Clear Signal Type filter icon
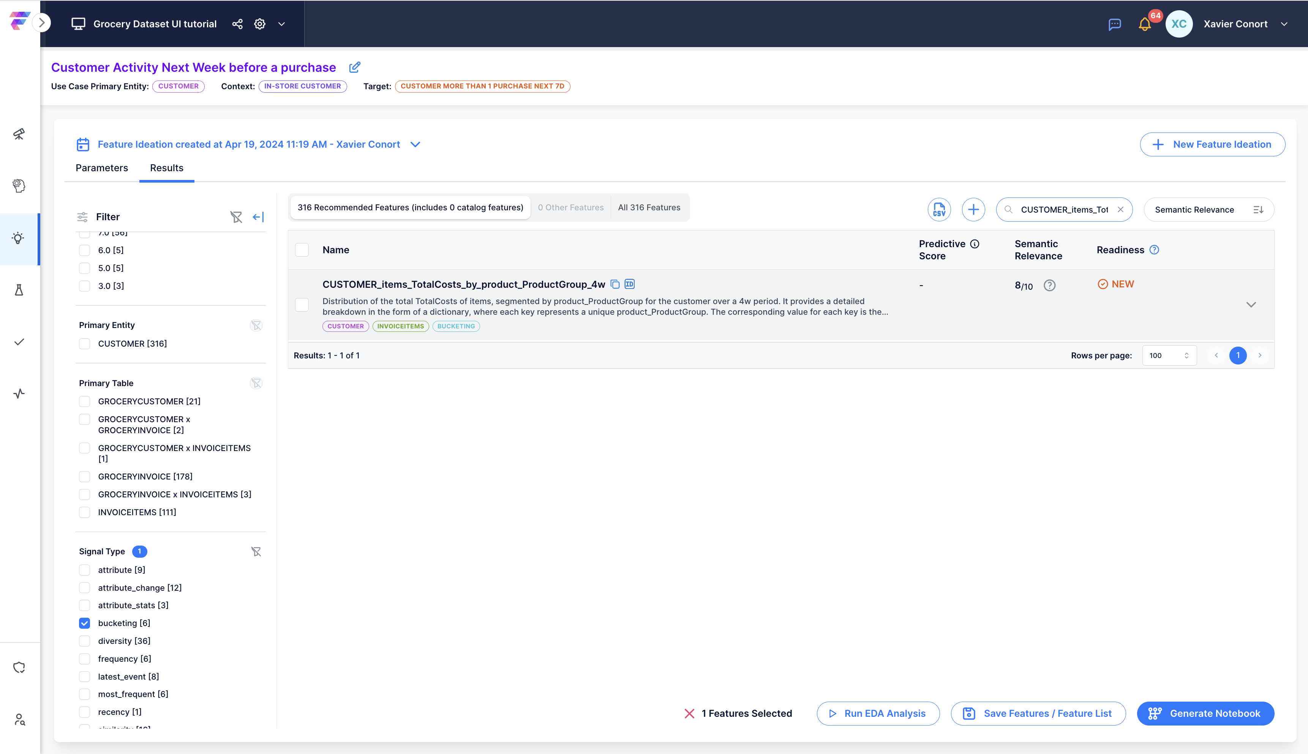Screen dimensions: 1308x754 point(256,552)
